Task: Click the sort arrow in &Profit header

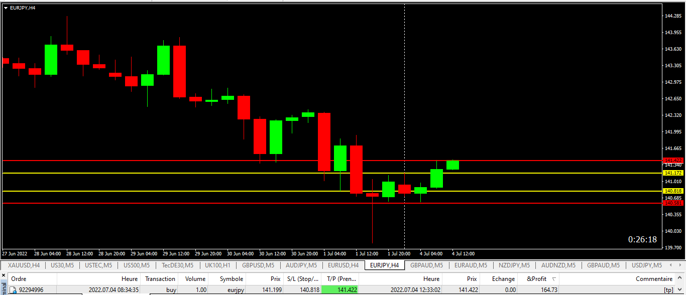Action: (x=554, y=279)
